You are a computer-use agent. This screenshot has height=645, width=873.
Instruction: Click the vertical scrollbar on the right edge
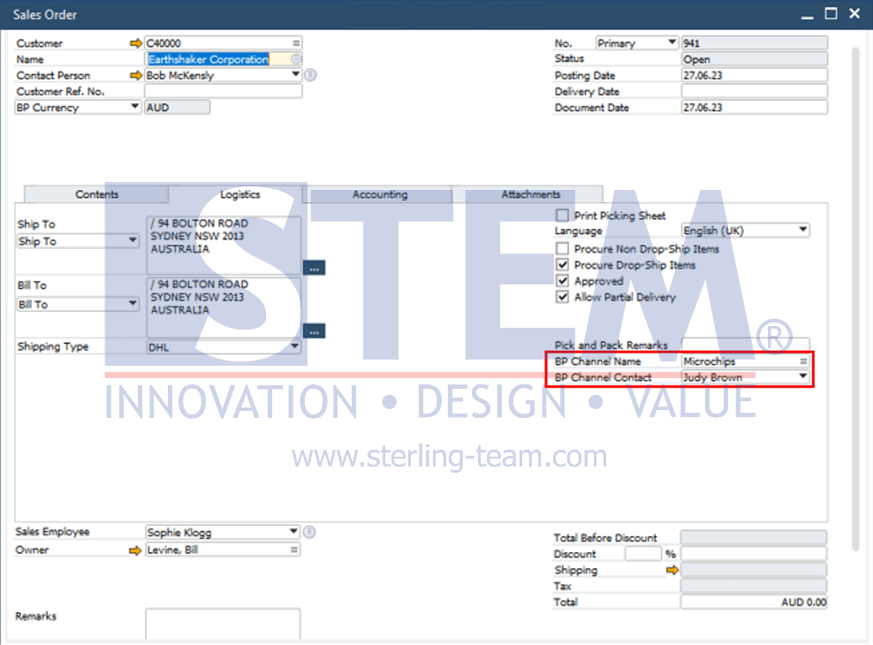tap(856, 299)
